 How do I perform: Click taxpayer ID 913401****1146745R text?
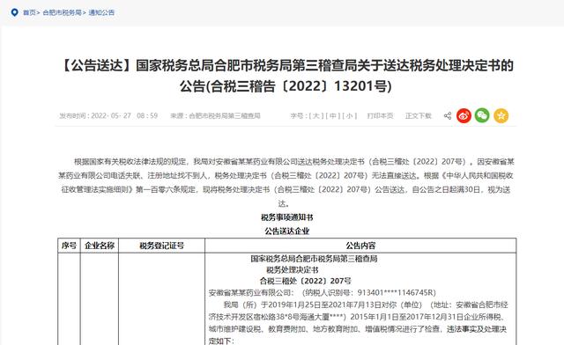click(x=397, y=292)
